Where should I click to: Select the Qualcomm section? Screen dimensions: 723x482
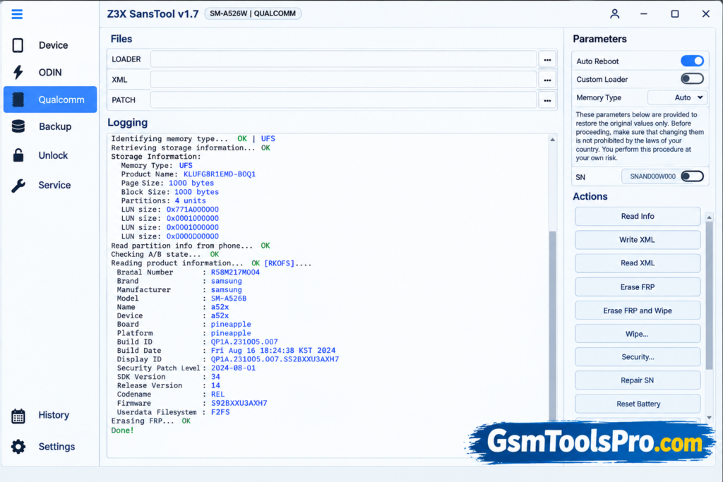point(50,100)
